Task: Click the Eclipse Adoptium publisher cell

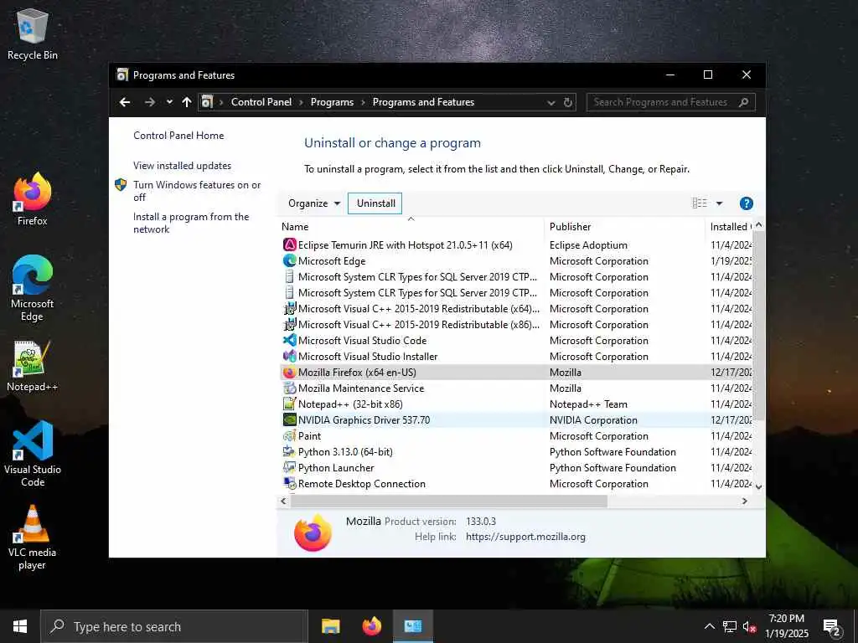Action: click(x=588, y=245)
